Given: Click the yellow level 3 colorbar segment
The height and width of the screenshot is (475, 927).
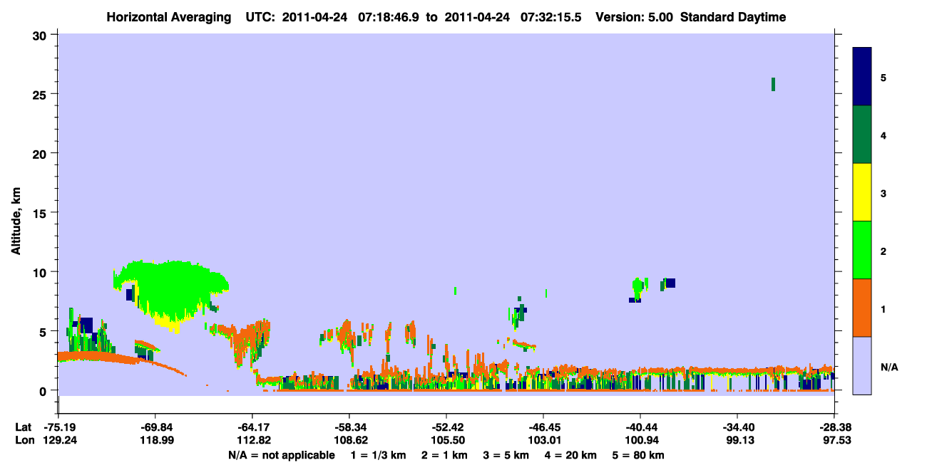Looking at the screenshot, I should [x=862, y=192].
